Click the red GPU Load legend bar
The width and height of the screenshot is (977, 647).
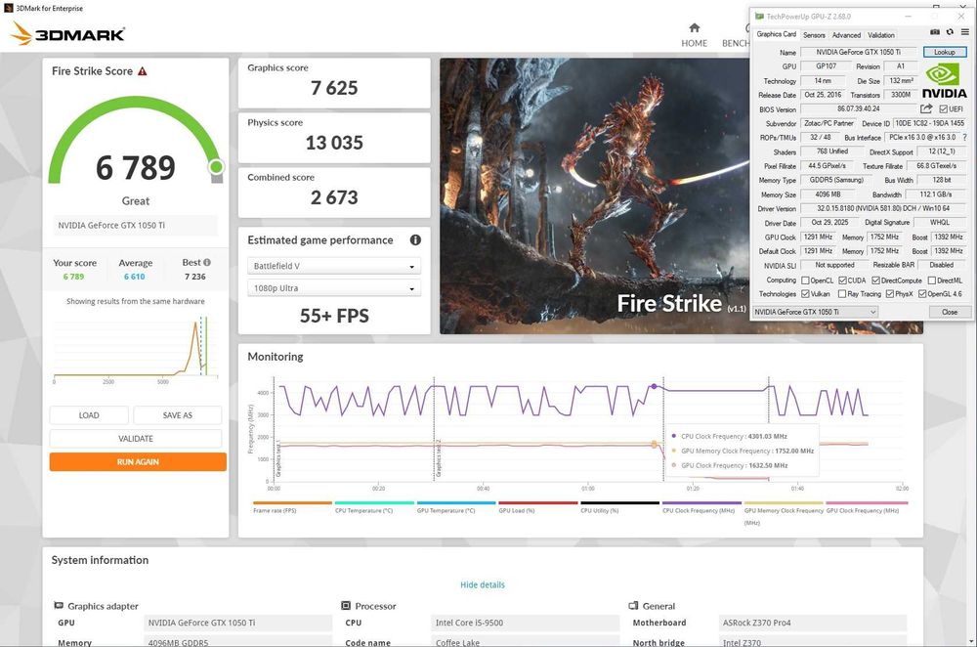538,502
